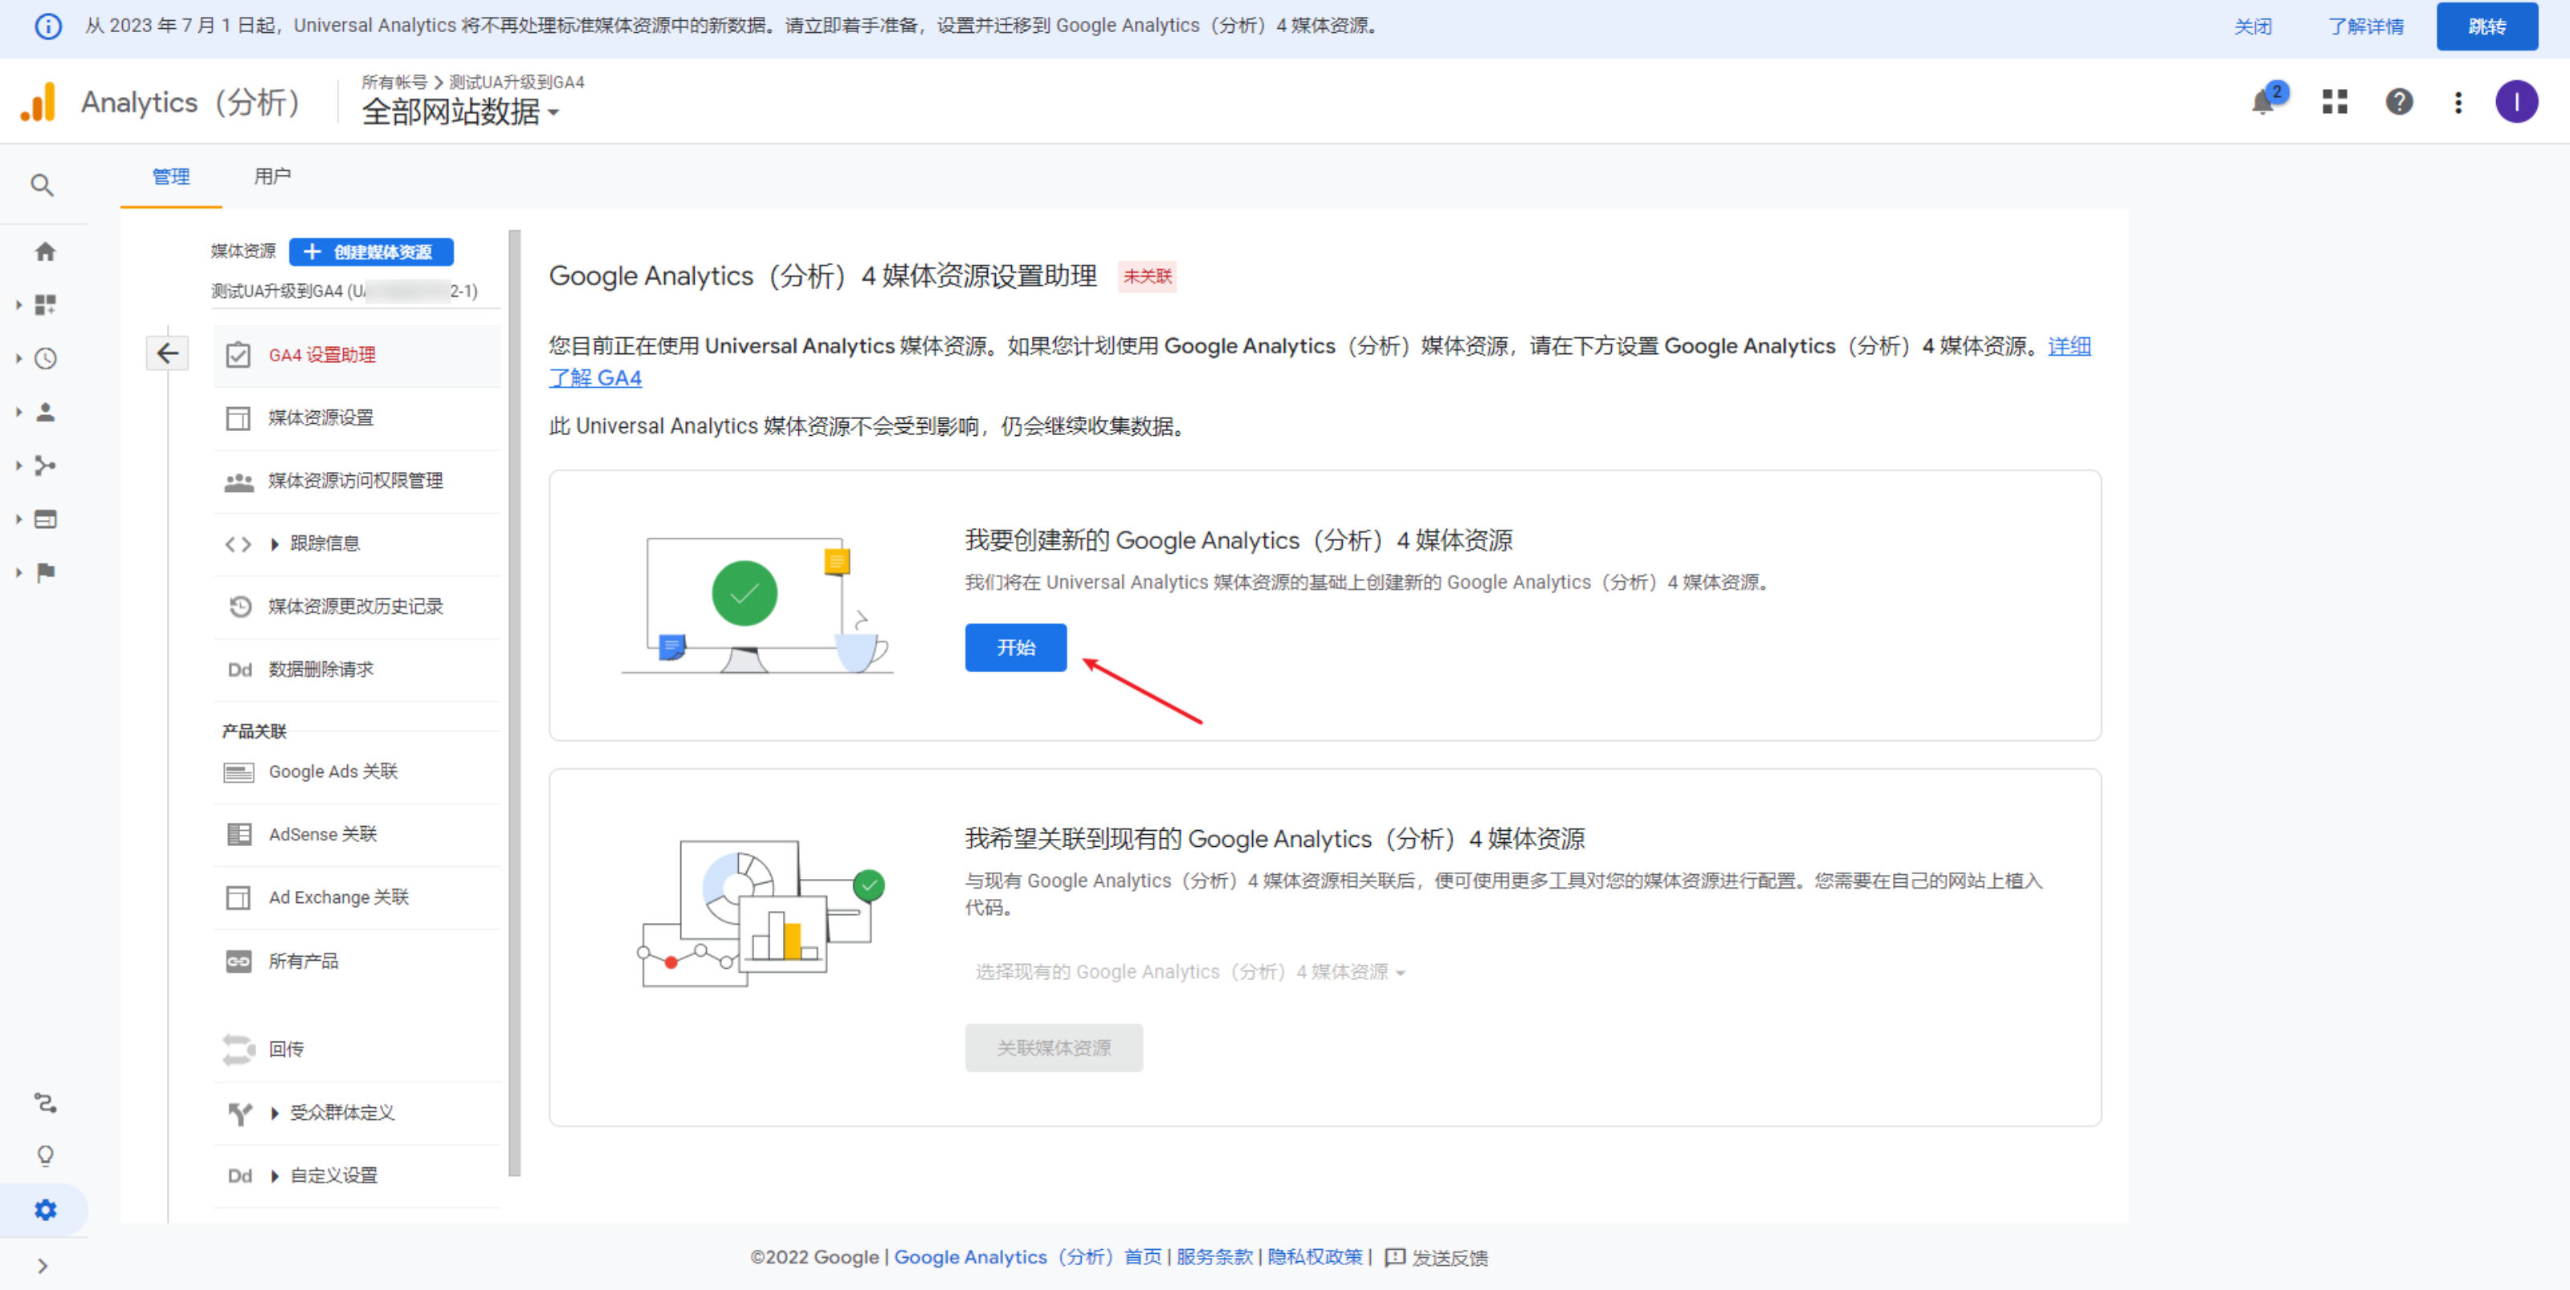The width and height of the screenshot is (2570, 1290).
Task: Click the property column vertical scrollbar
Action: pos(515,703)
